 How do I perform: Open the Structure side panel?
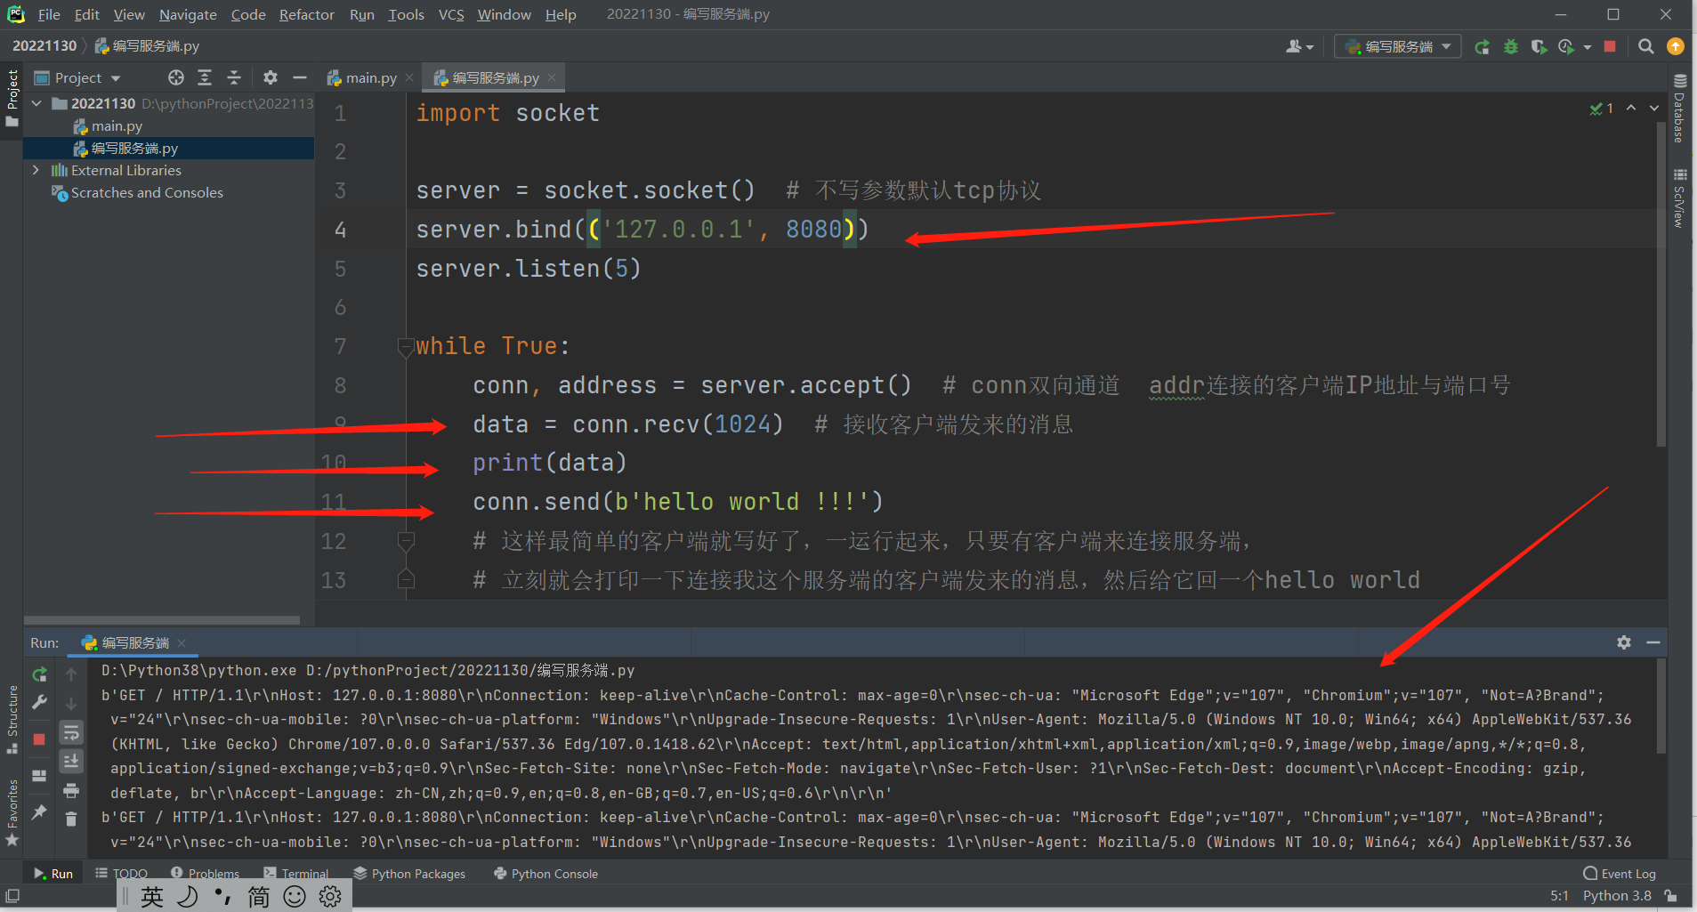pos(12,719)
